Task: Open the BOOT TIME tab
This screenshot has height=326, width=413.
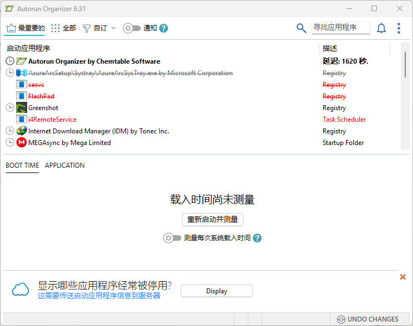Action: tap(22, 165)
